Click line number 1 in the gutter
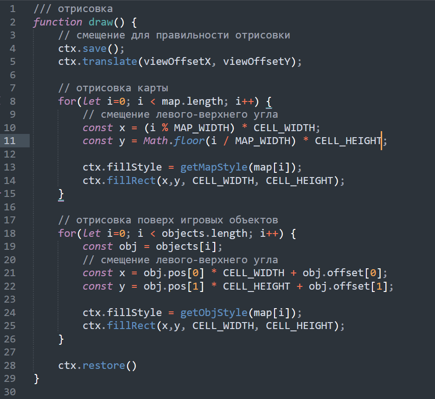Viewport: 435px width, 399px height. pyautogui.click(x=13, y=9)
